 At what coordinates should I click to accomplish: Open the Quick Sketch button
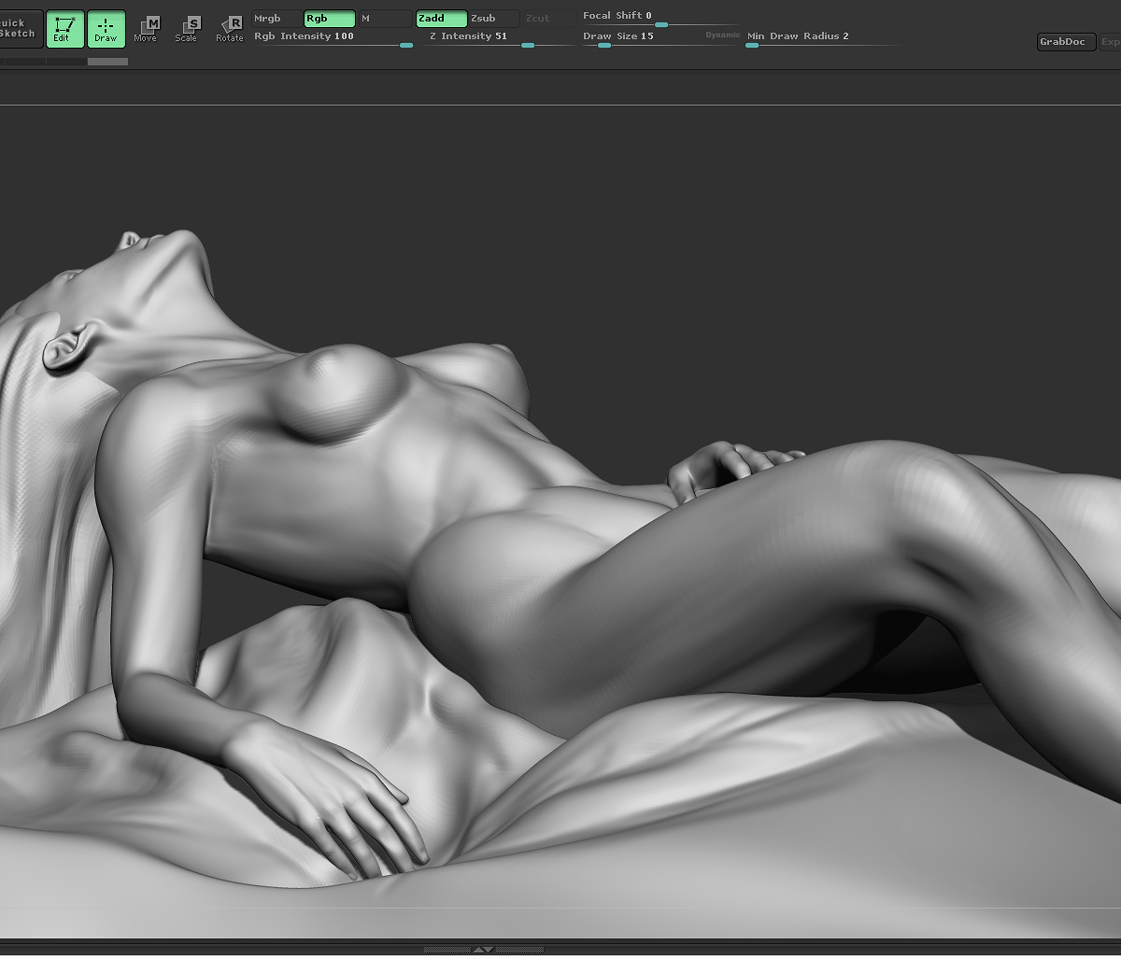pyautogui.click(x=20, y=29)
